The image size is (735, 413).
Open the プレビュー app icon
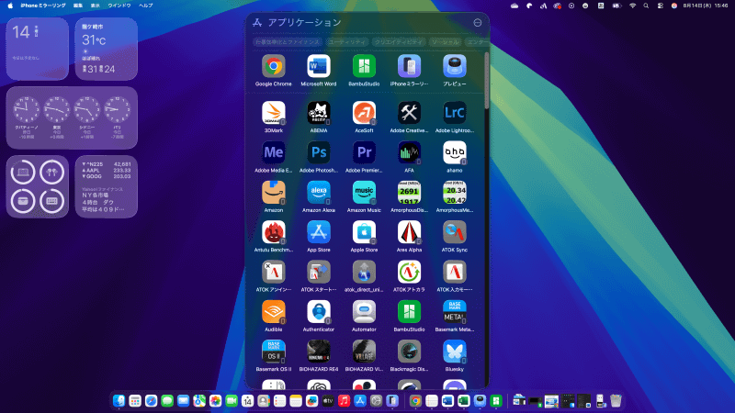454,66
